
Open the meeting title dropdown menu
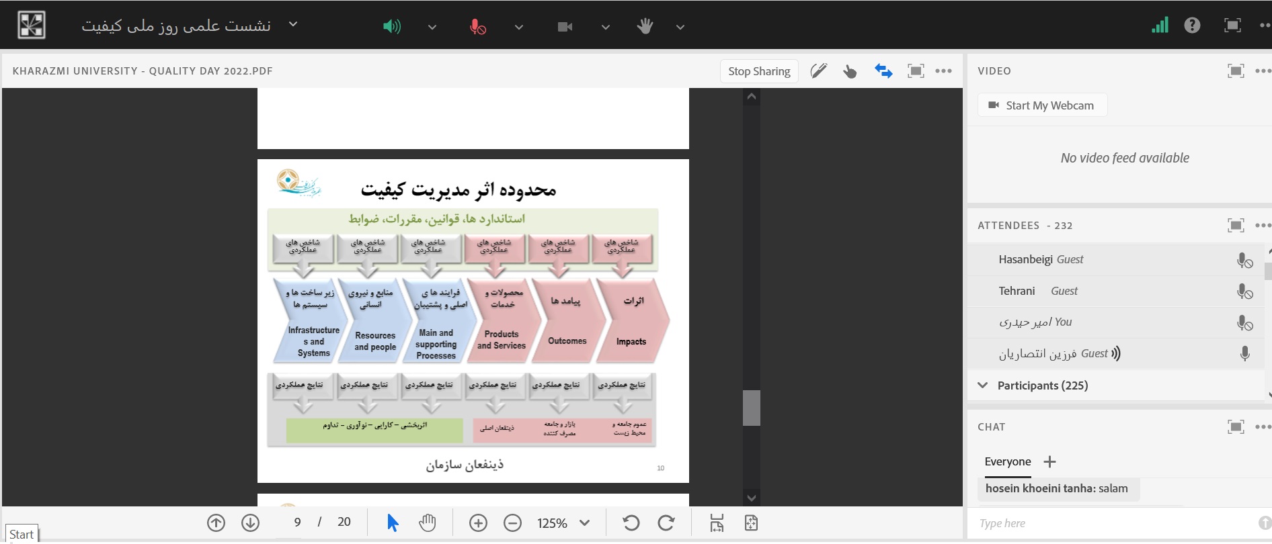(293, 25)
